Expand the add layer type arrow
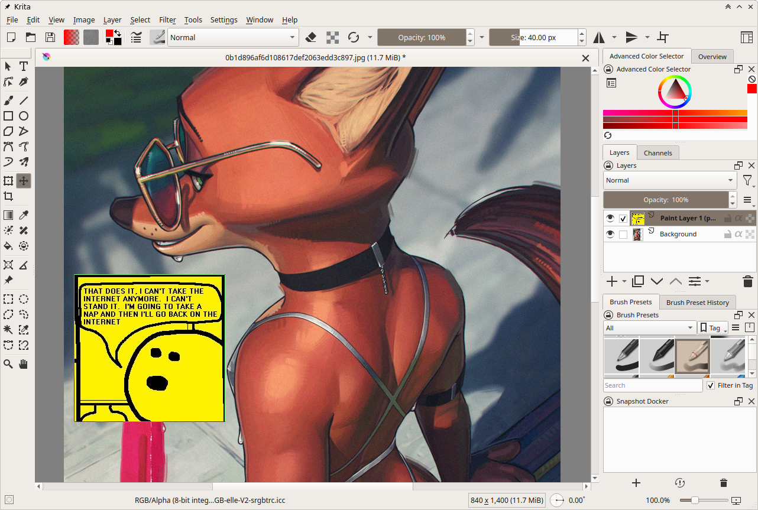 [x=624, y=282]
